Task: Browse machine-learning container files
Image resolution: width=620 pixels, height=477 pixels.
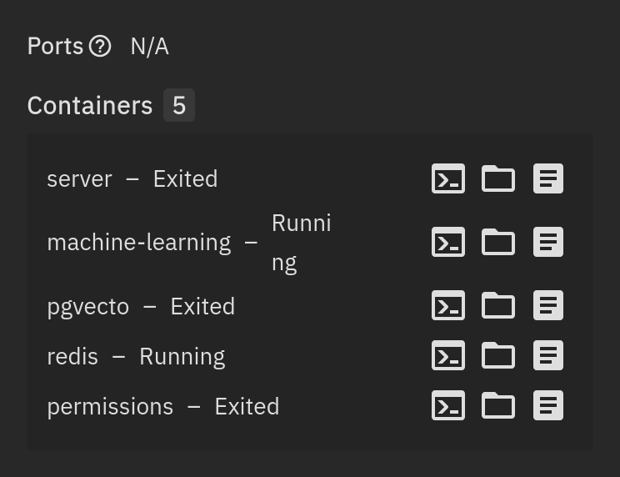Action: coord(498,243)
